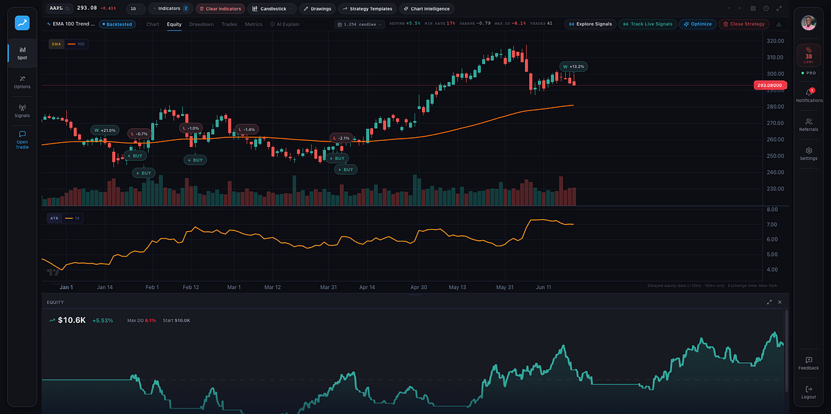Viewport: 831px width, 414px height.
Task: Click the Optimize button
Action: click(x=697, y=24)
